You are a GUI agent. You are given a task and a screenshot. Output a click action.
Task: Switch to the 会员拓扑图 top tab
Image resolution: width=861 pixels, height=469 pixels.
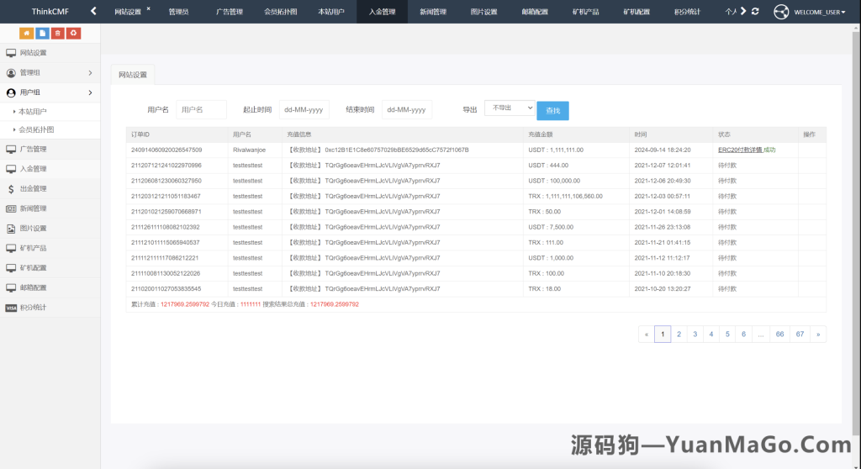click(281, 12)
